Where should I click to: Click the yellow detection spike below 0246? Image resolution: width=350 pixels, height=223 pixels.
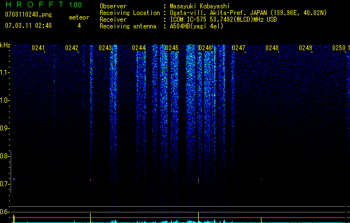198,217
